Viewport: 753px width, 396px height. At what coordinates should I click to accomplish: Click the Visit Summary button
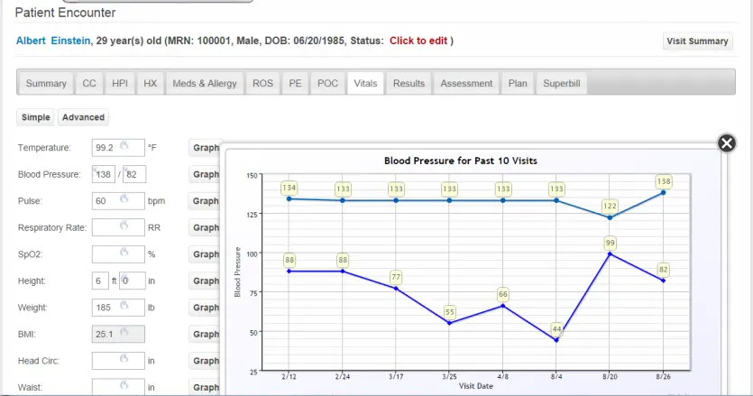[x=697, y=41]
